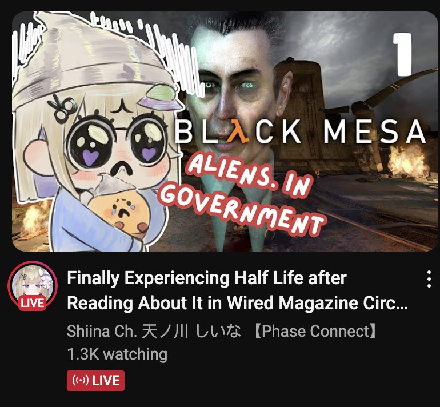Click the '1.3K watching' viewer count
Viewport: 440px width, 407px height.
117,354
